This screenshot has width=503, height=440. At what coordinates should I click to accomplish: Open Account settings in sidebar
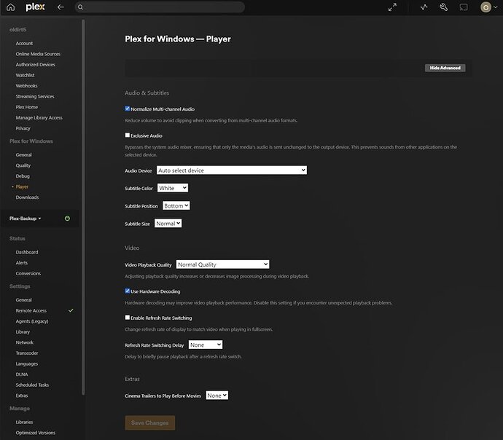coord(24,43)
